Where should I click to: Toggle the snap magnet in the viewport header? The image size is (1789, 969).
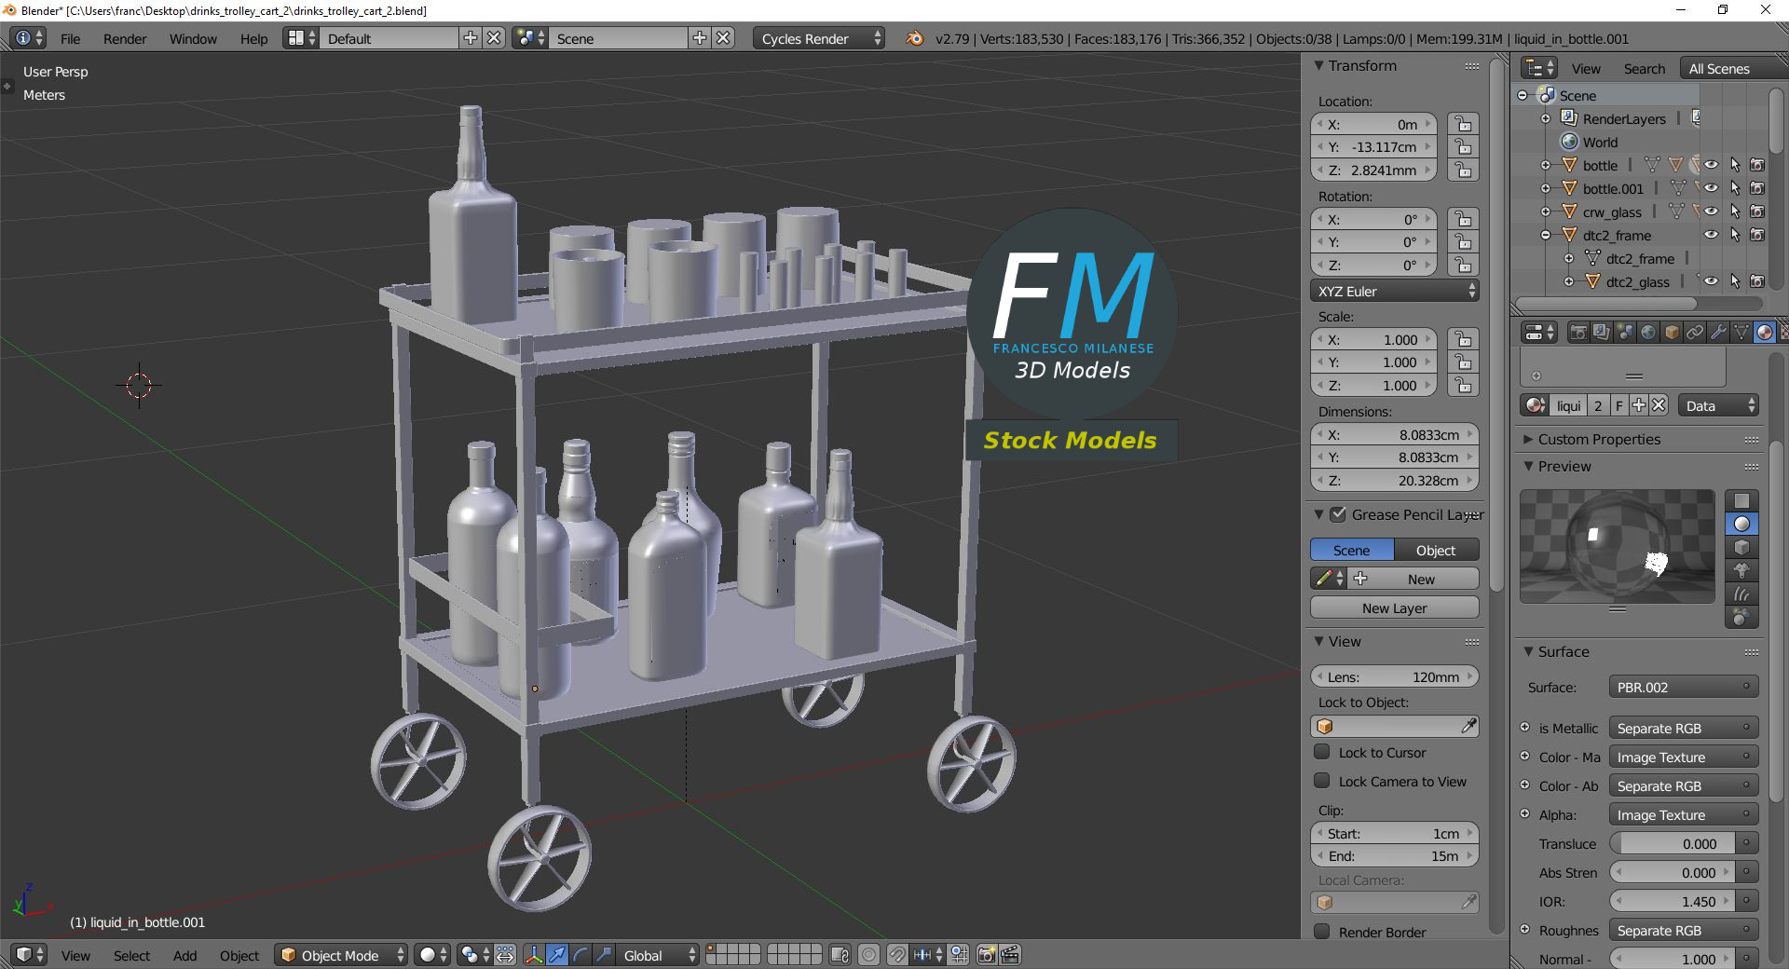pos(897,955)
